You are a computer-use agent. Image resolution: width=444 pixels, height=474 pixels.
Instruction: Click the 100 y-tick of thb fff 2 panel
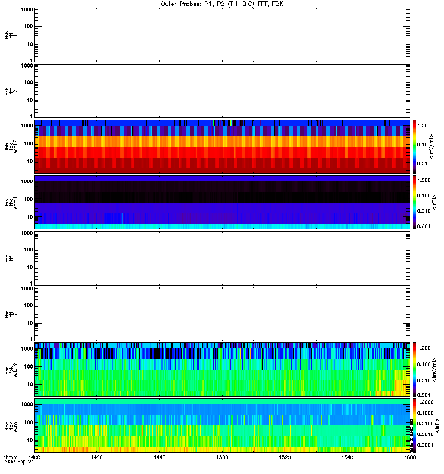(x=28, y=82)
